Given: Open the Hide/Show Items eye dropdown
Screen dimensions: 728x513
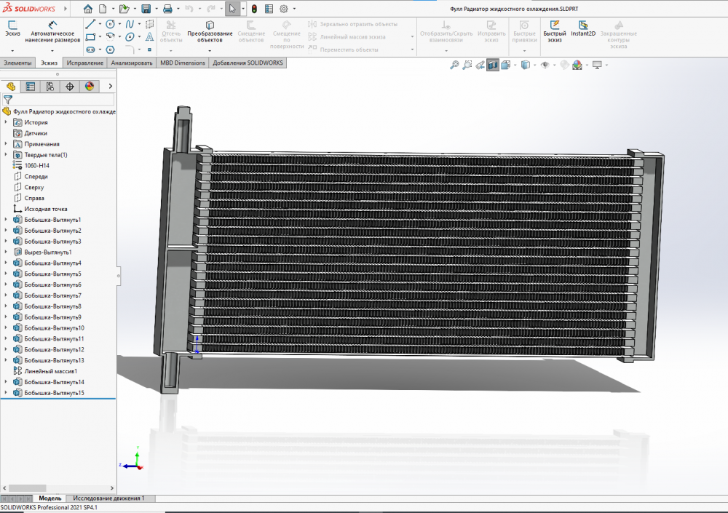Looking at the screenshot, I should pyautogui.click(x=545, y=65).
